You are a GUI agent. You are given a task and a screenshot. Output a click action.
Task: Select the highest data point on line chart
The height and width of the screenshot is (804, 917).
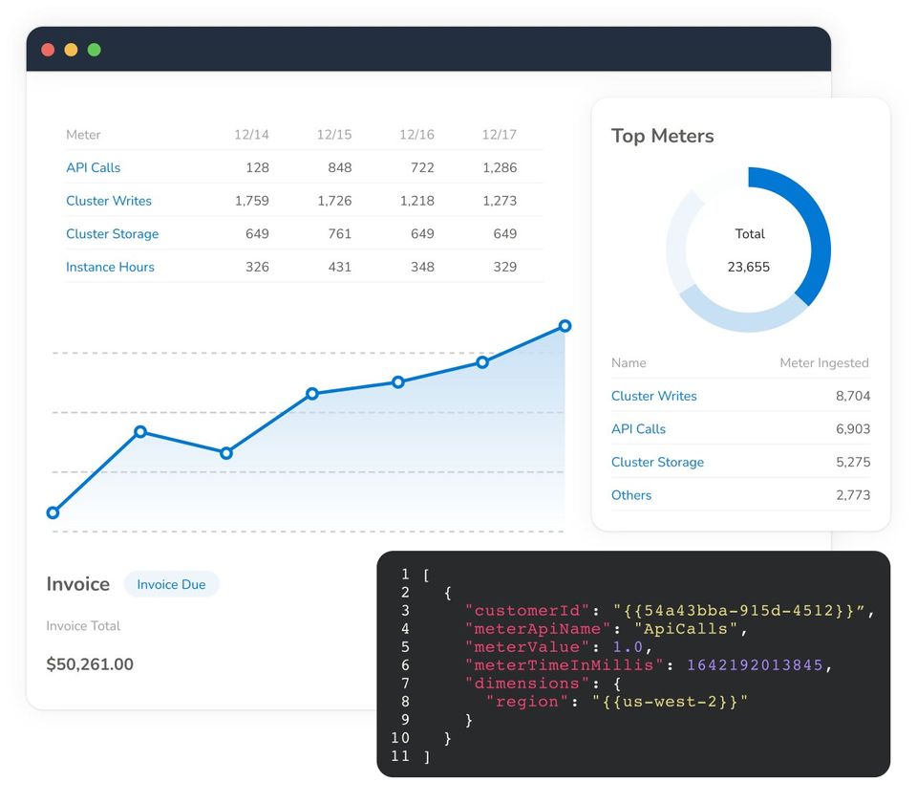(565, 326)
